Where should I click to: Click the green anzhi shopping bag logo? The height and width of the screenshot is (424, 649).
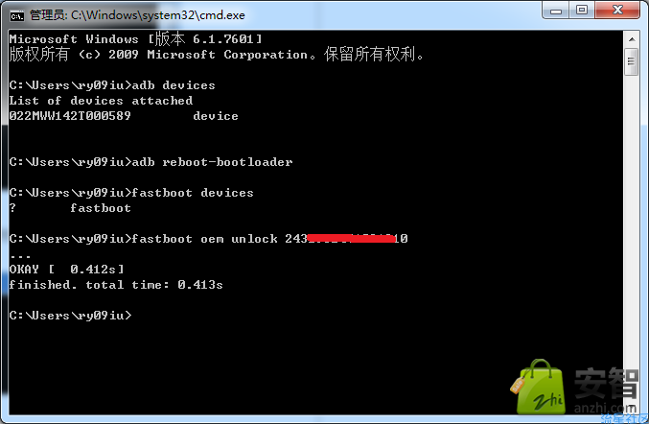point(538,388)
